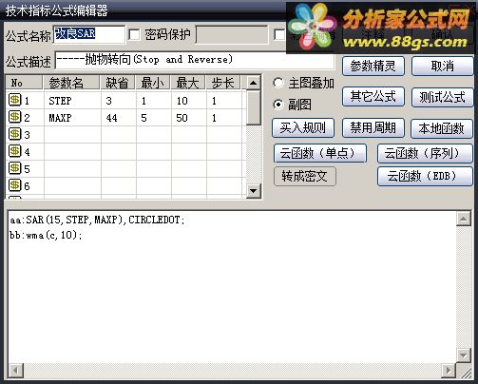Click the 公式名称 input field
This screenshot has height=384, width=478.
89,34
